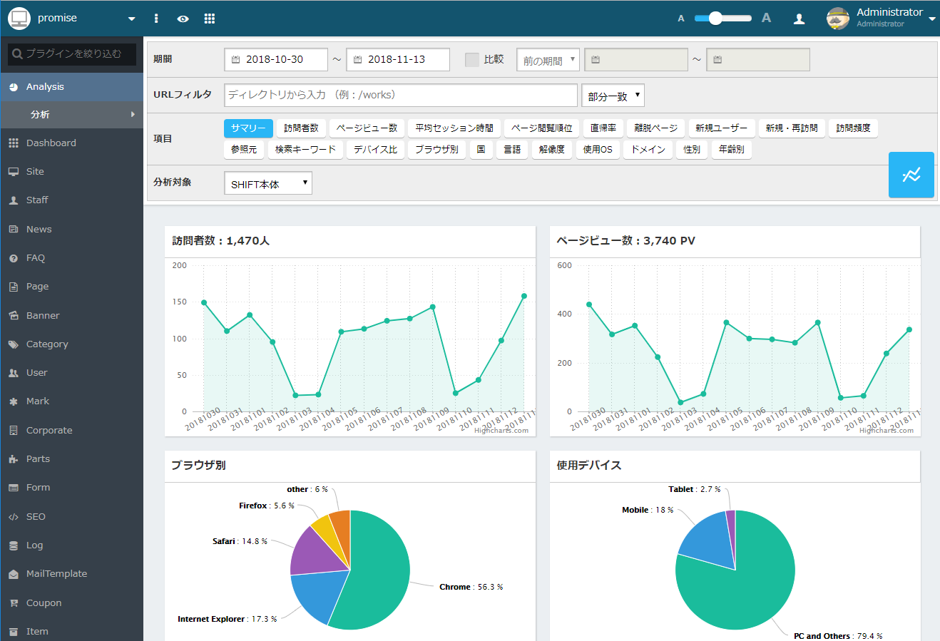
Task: Click the plugin filter search field
Action: (72, 53)
